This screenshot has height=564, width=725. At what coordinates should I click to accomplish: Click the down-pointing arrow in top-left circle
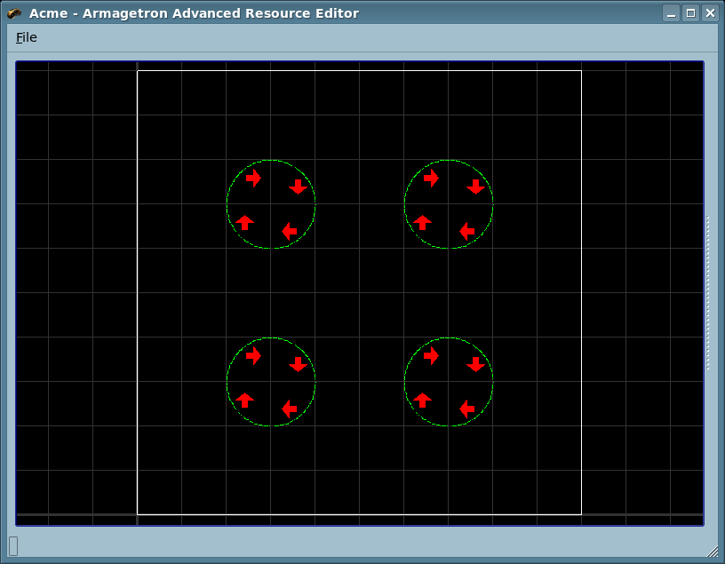click(299, 187)
